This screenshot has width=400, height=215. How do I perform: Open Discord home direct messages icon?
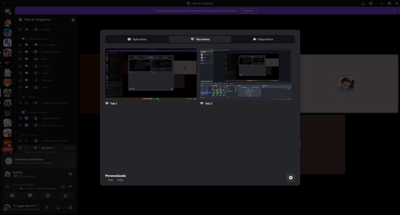7,11
